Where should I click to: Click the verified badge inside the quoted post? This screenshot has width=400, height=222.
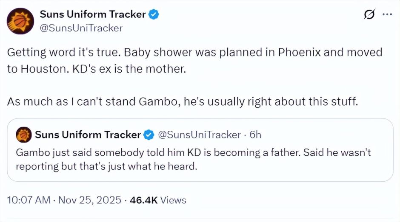point(149,135)
